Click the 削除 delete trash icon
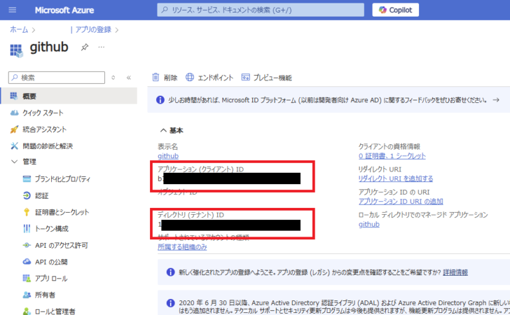The height and width of the screenshot is (315, 510). point(156,78)
